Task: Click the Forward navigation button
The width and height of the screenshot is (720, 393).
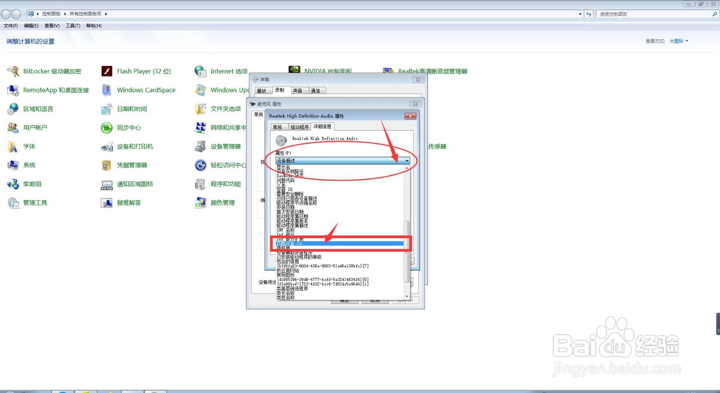Action: click(x=16, y=14)
